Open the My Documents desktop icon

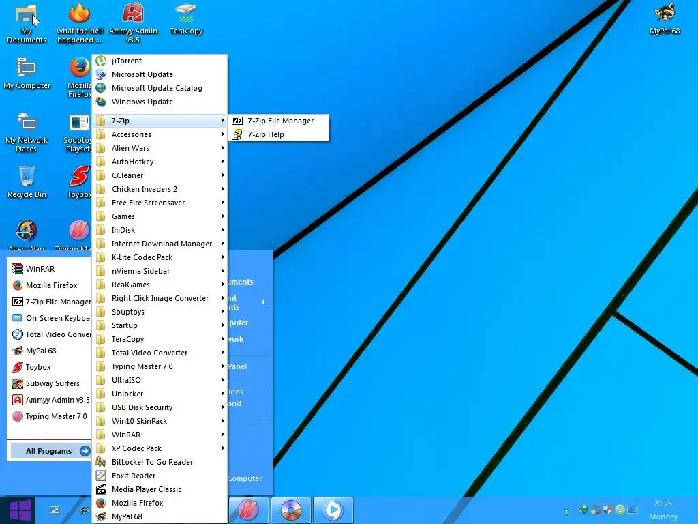click(x=27, y=24)
